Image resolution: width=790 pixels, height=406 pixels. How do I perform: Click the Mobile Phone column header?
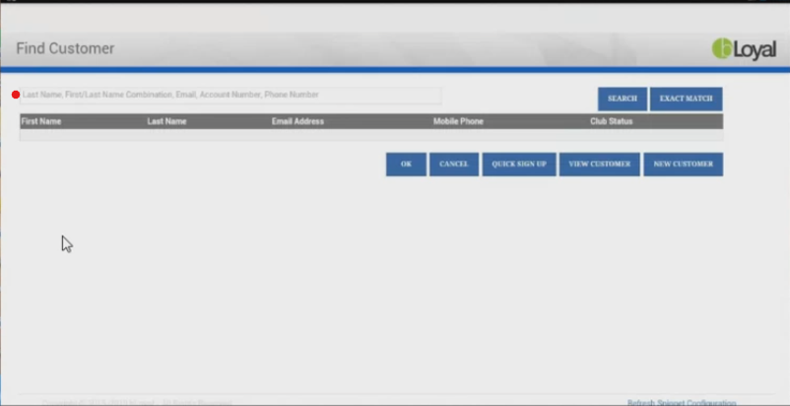tap(458, 121)
